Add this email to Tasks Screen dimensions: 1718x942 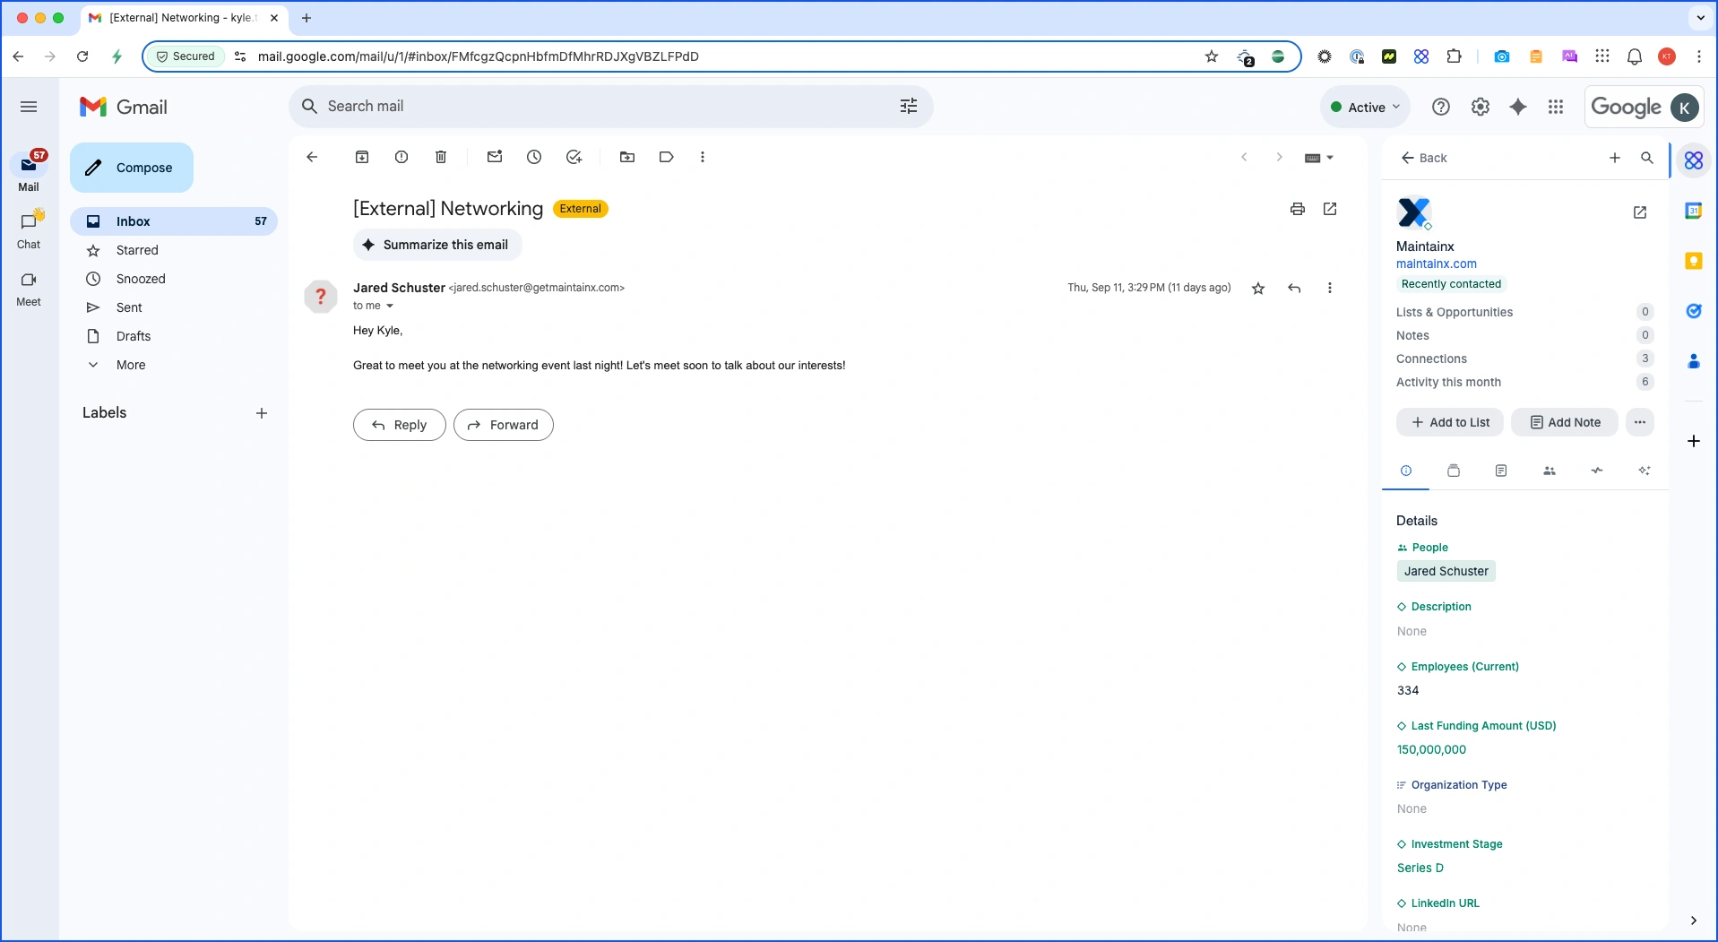pos(574,157)
